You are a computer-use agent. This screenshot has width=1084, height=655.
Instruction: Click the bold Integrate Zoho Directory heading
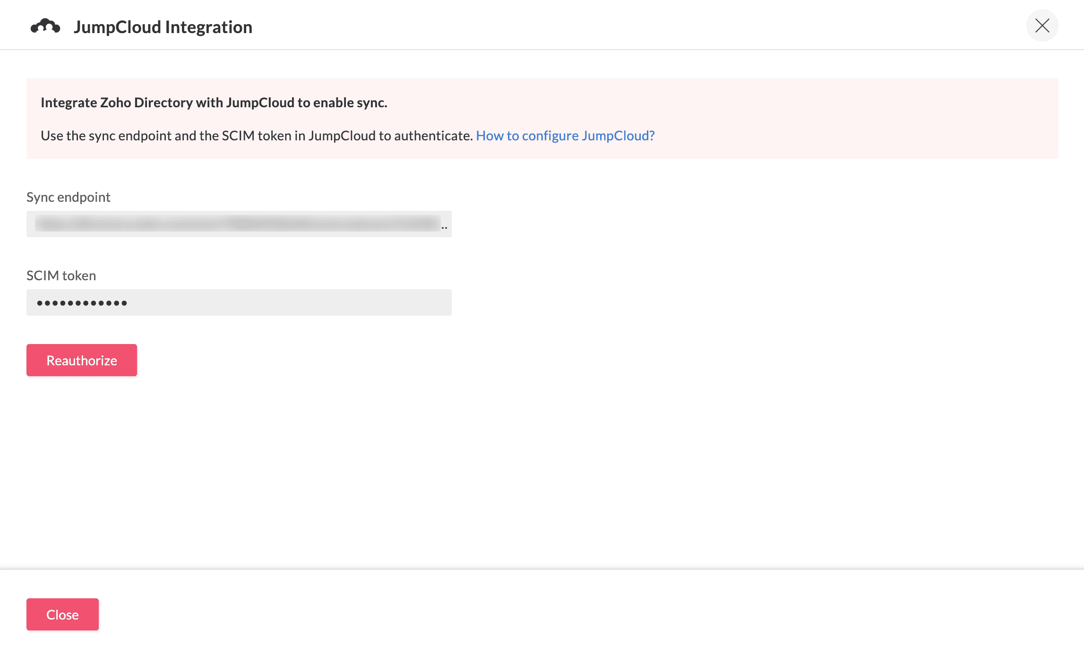coord(214,103)
